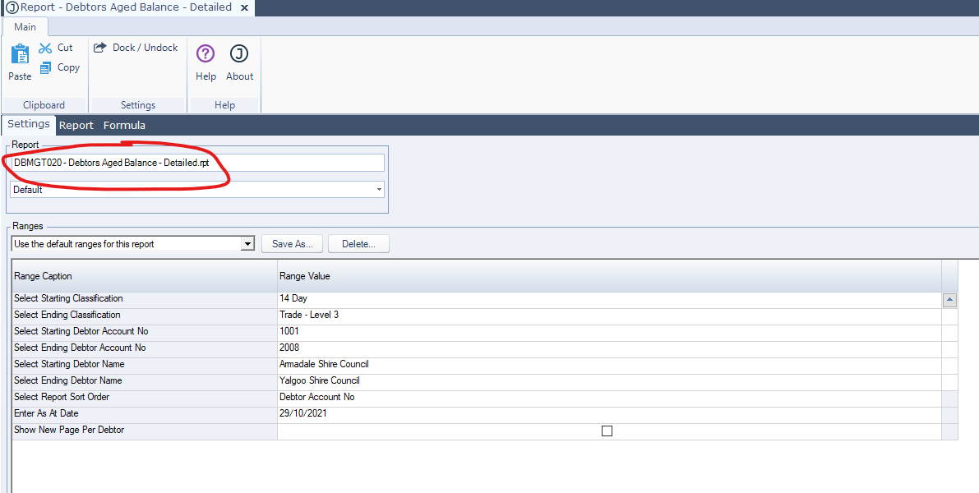
Task: Switch to the Formula tab
Action: (x=124, y=125)
